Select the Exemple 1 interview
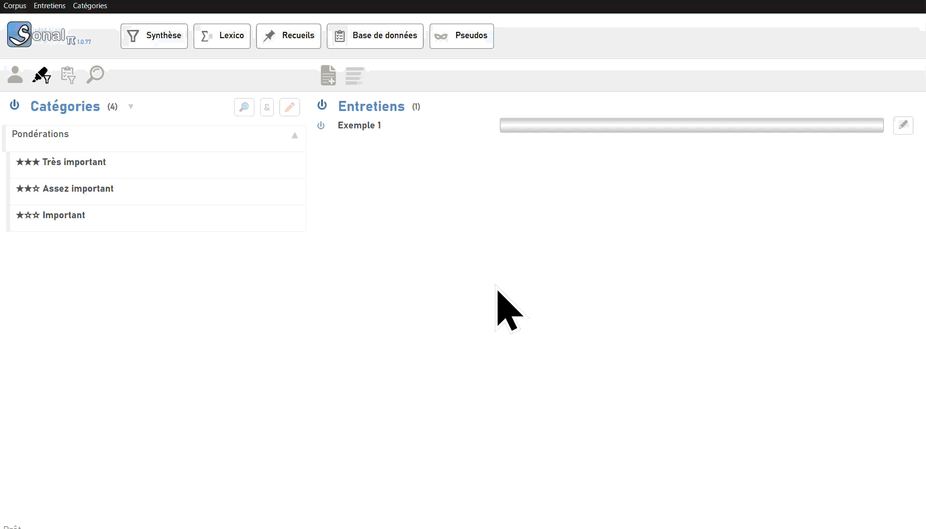 [359, 125]
